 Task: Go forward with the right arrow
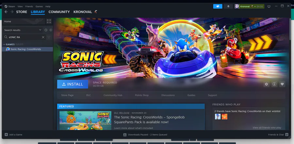12,12
